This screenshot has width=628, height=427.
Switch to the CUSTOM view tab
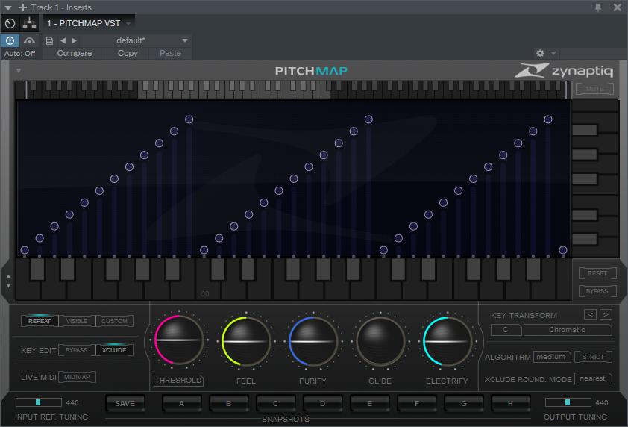114,321
